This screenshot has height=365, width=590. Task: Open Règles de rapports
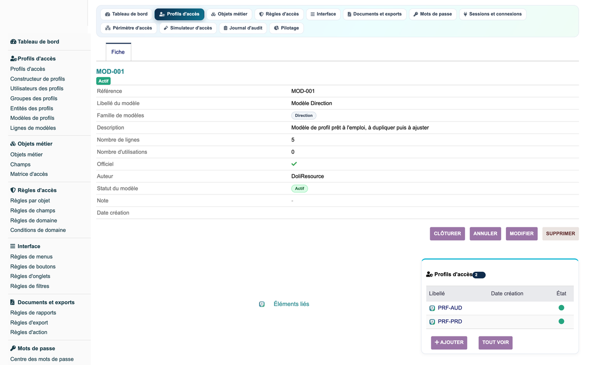(33, 313)
